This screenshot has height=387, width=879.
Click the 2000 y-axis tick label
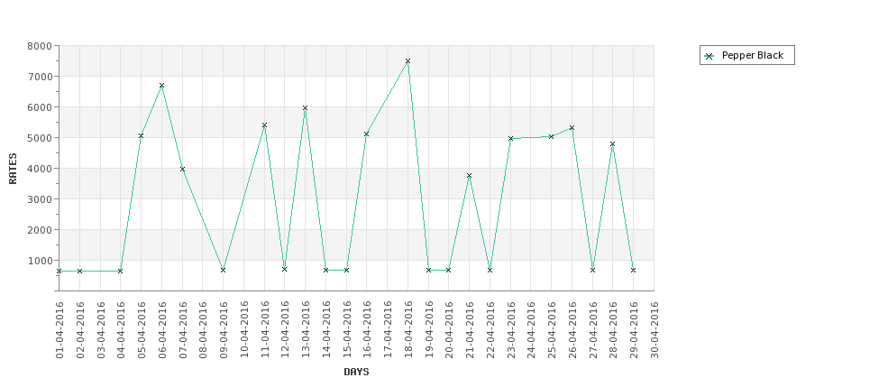point(40,230)
